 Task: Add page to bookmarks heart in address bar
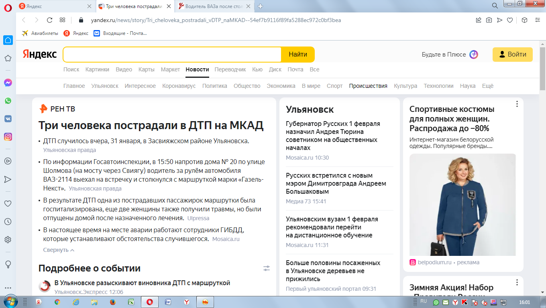click(510, 20)
